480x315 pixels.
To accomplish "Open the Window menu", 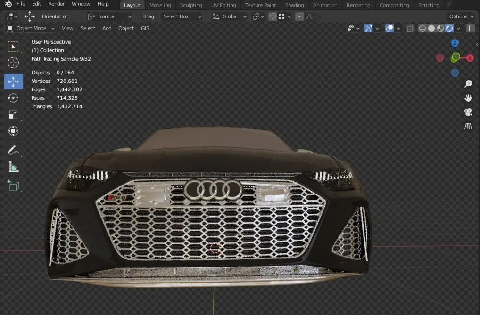I will (x=81, y=4).
